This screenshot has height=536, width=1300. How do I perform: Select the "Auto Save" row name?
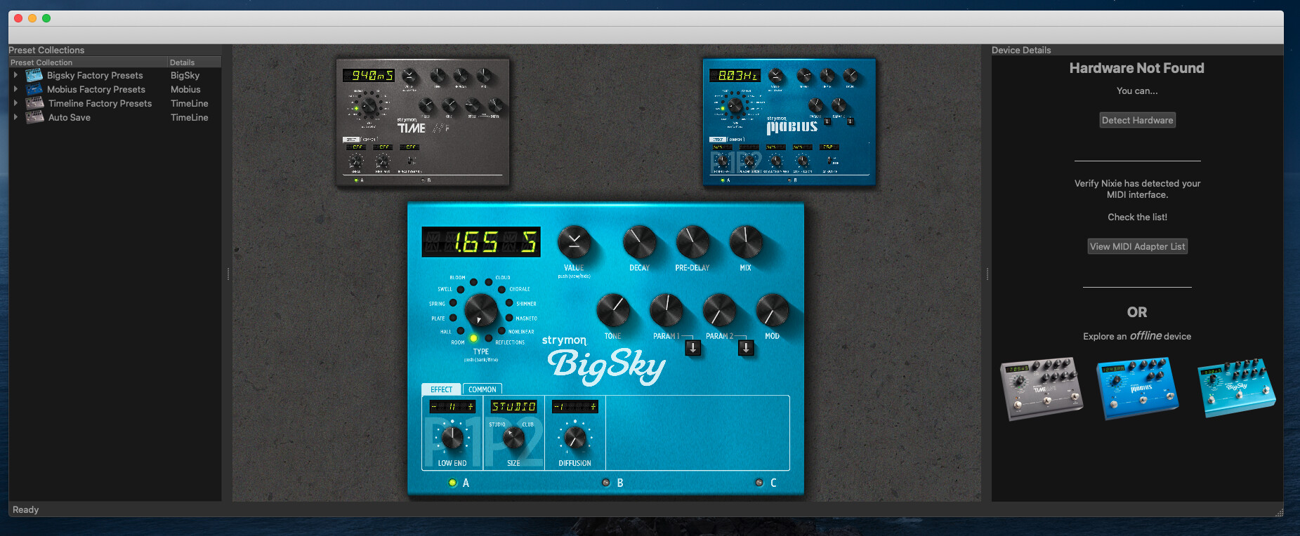coord(70,117)
